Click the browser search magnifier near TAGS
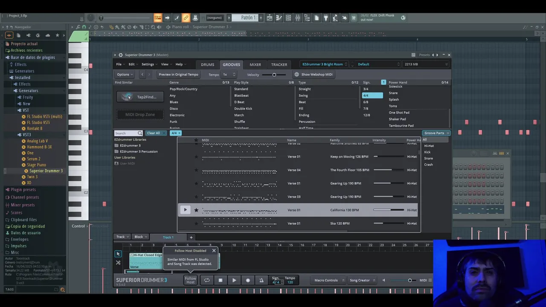The height and width of the screenshot is (307, 546). (x=62, y=290)
